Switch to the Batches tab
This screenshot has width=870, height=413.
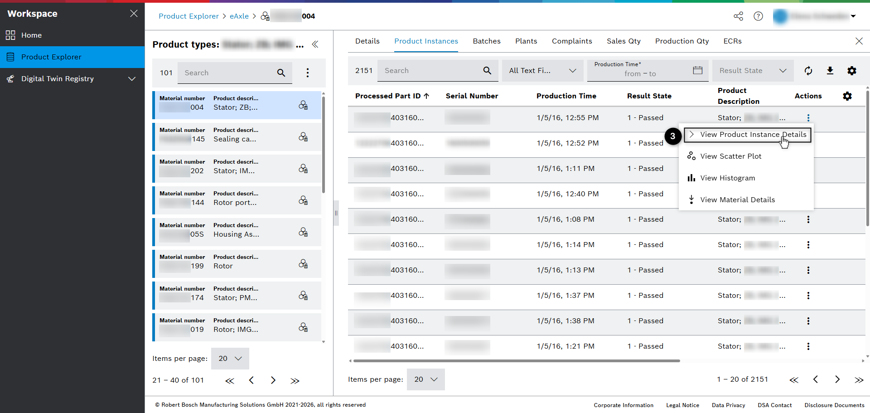click(x=487, y=41)
